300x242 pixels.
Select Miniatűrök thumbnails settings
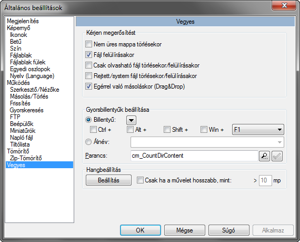(x=23, y=131)
